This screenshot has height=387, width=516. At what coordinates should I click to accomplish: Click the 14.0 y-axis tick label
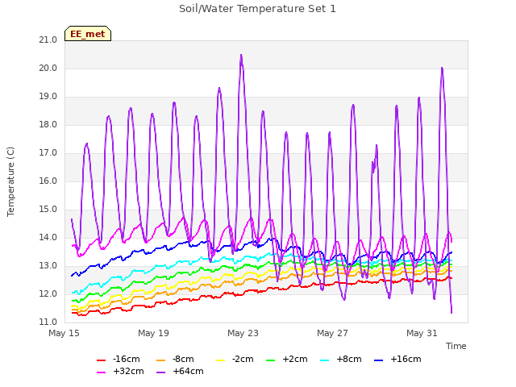click(48, 238)
